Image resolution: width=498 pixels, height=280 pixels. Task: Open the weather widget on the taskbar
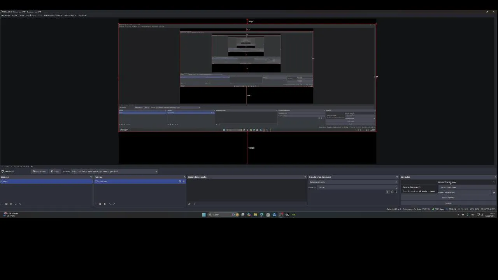(11, 214)
